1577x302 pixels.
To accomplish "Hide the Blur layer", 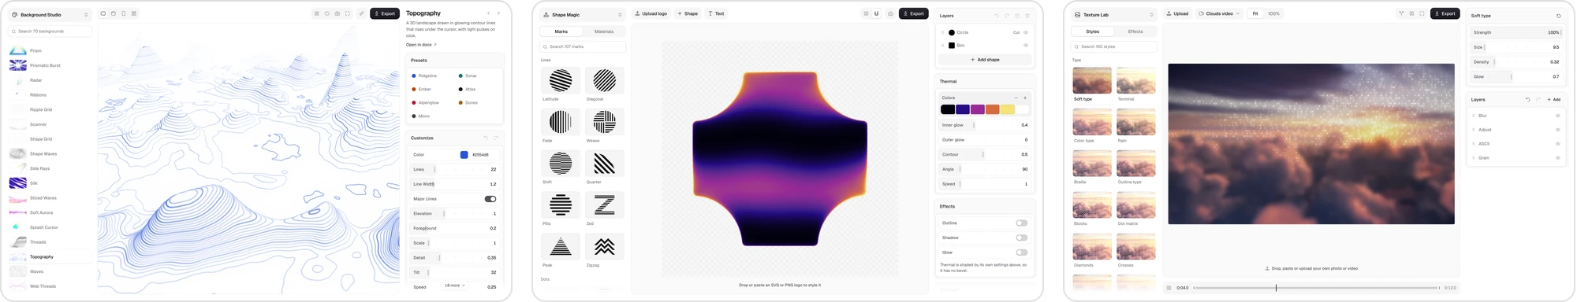I will point(1557,116).
